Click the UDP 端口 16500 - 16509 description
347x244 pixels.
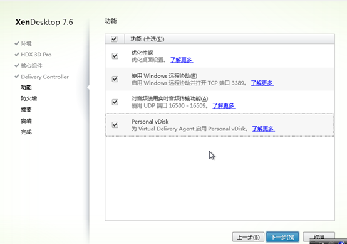(x=170, y=106)
